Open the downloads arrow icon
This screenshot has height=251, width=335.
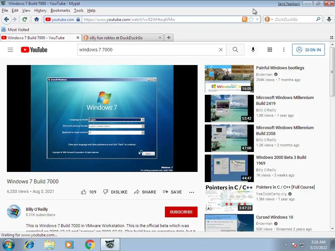(329, 19)
